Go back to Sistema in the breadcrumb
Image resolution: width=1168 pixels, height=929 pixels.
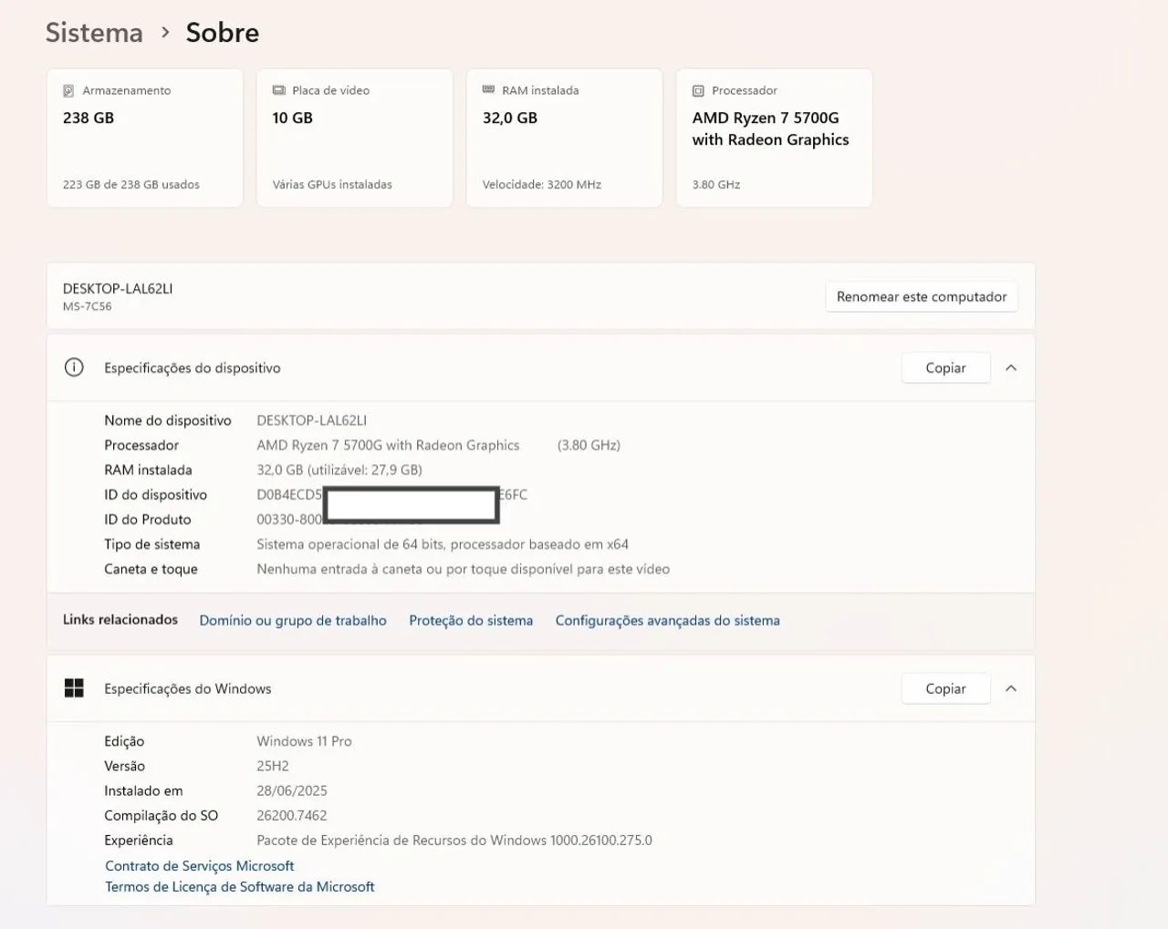coord(94,33)
